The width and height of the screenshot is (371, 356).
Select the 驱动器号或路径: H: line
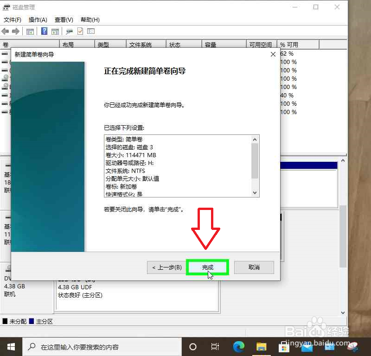[x=129, y=163]
